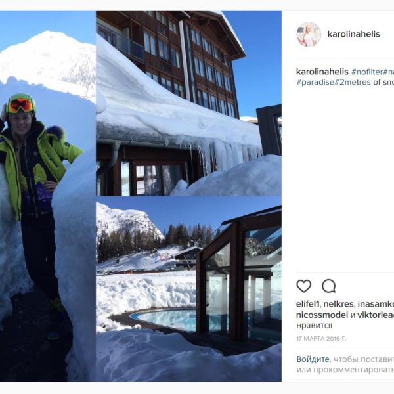View nelkres profile from likes list
This screenshot has height=394, width=394.
338,304
